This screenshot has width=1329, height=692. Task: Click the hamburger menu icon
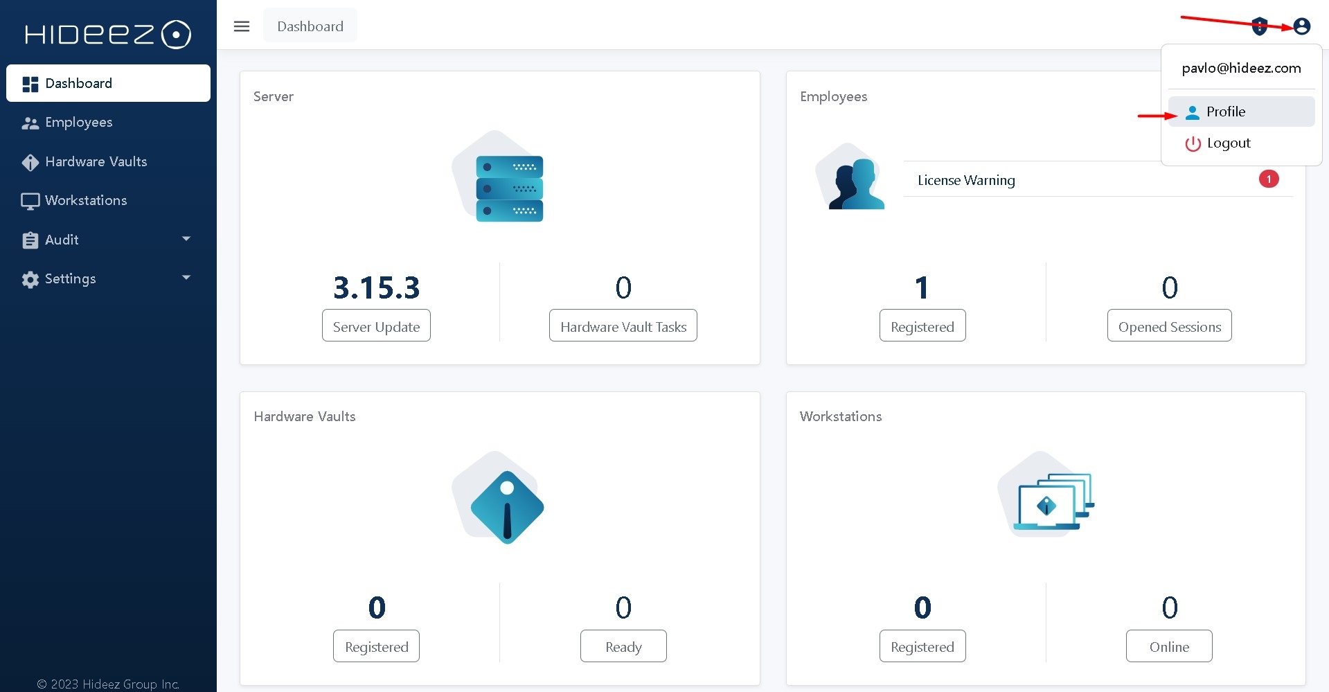[241, 26]
